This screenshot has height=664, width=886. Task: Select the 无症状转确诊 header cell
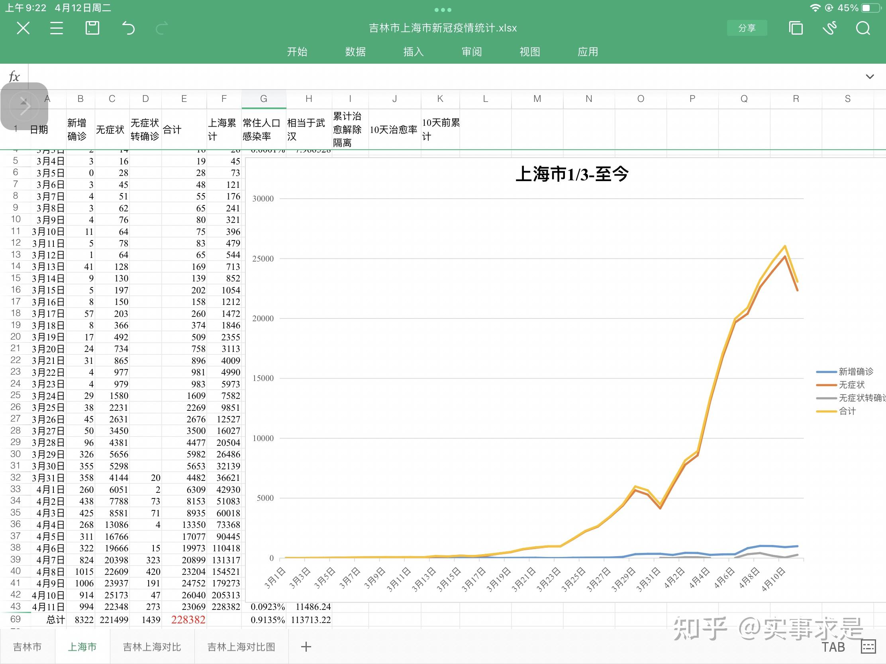145,129
